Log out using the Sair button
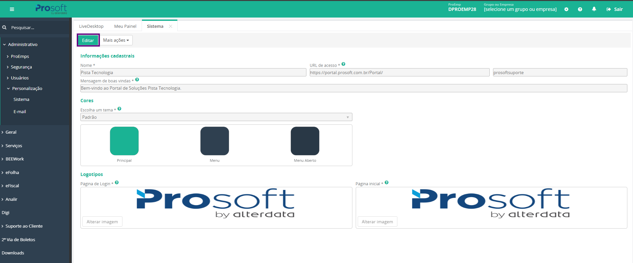This screenshot has height=263, width=633. click(x=614, y=9)
